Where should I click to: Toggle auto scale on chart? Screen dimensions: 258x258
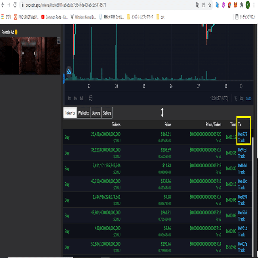pyautogui.click(x=248, y=99)
